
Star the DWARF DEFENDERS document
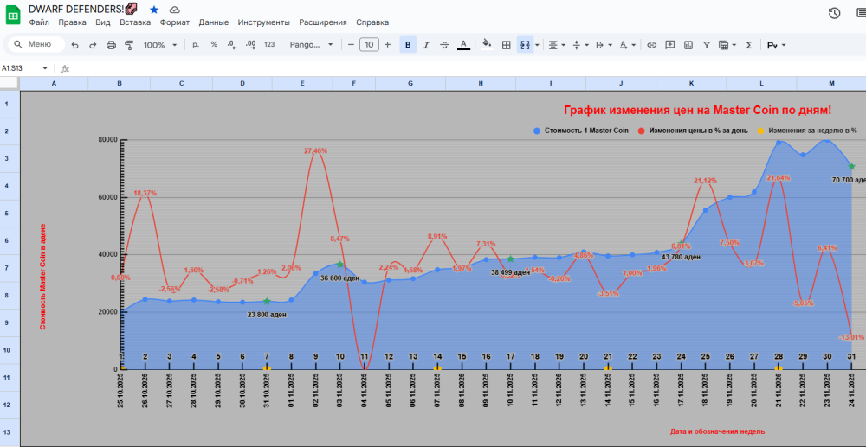point(154,9)
